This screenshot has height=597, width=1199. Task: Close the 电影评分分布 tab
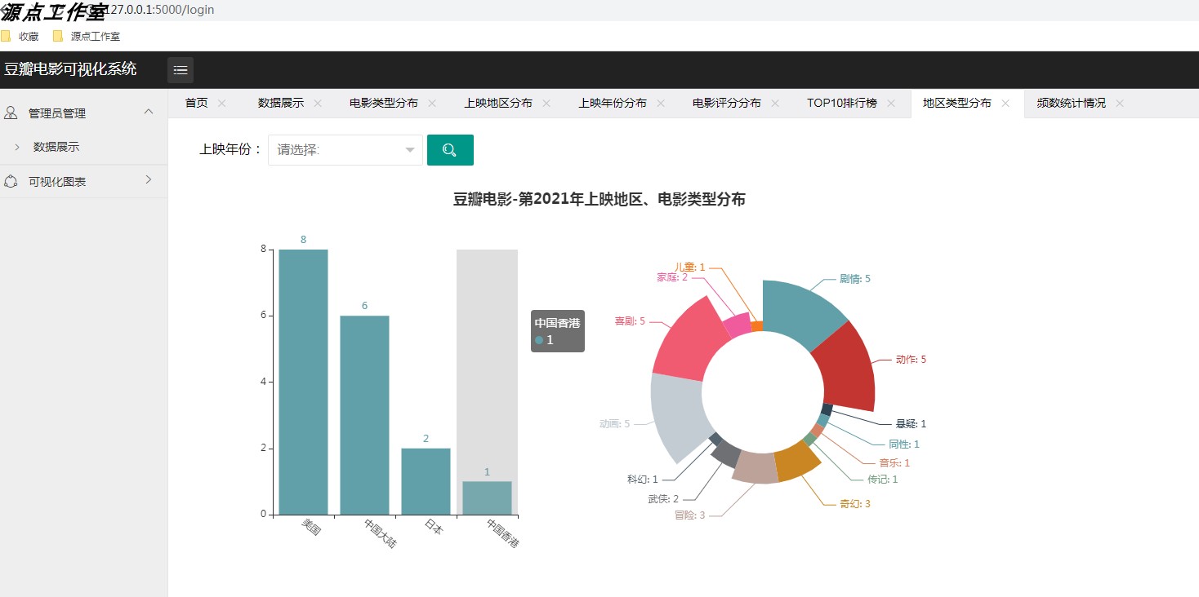pyautogui.click(x=775, y=104)
